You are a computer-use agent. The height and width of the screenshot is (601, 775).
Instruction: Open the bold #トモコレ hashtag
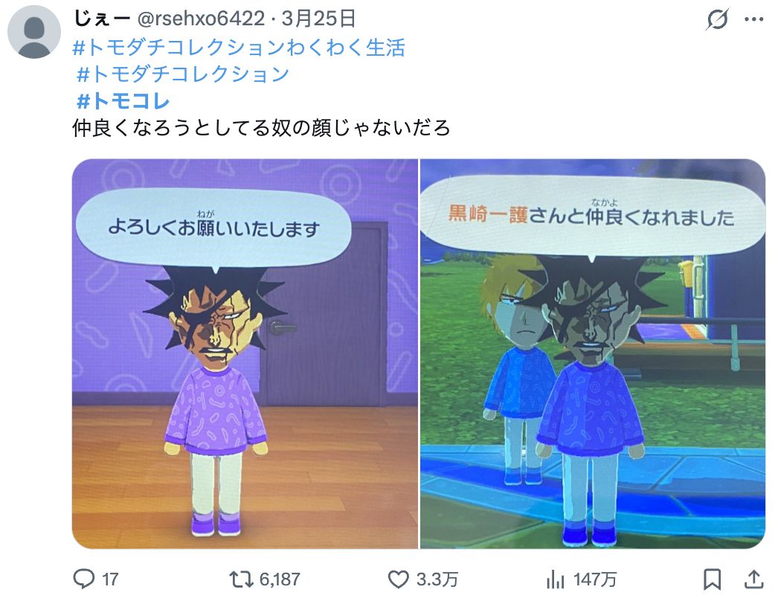pos(123,101)
